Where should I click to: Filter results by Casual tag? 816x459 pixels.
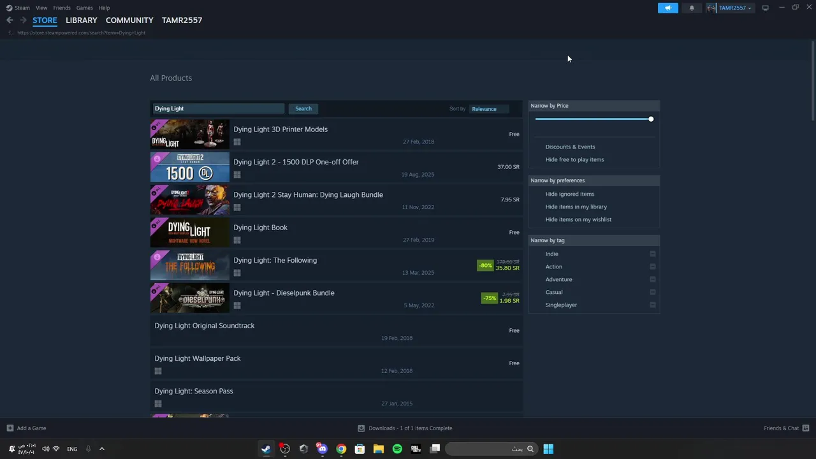tap(554, 292)
